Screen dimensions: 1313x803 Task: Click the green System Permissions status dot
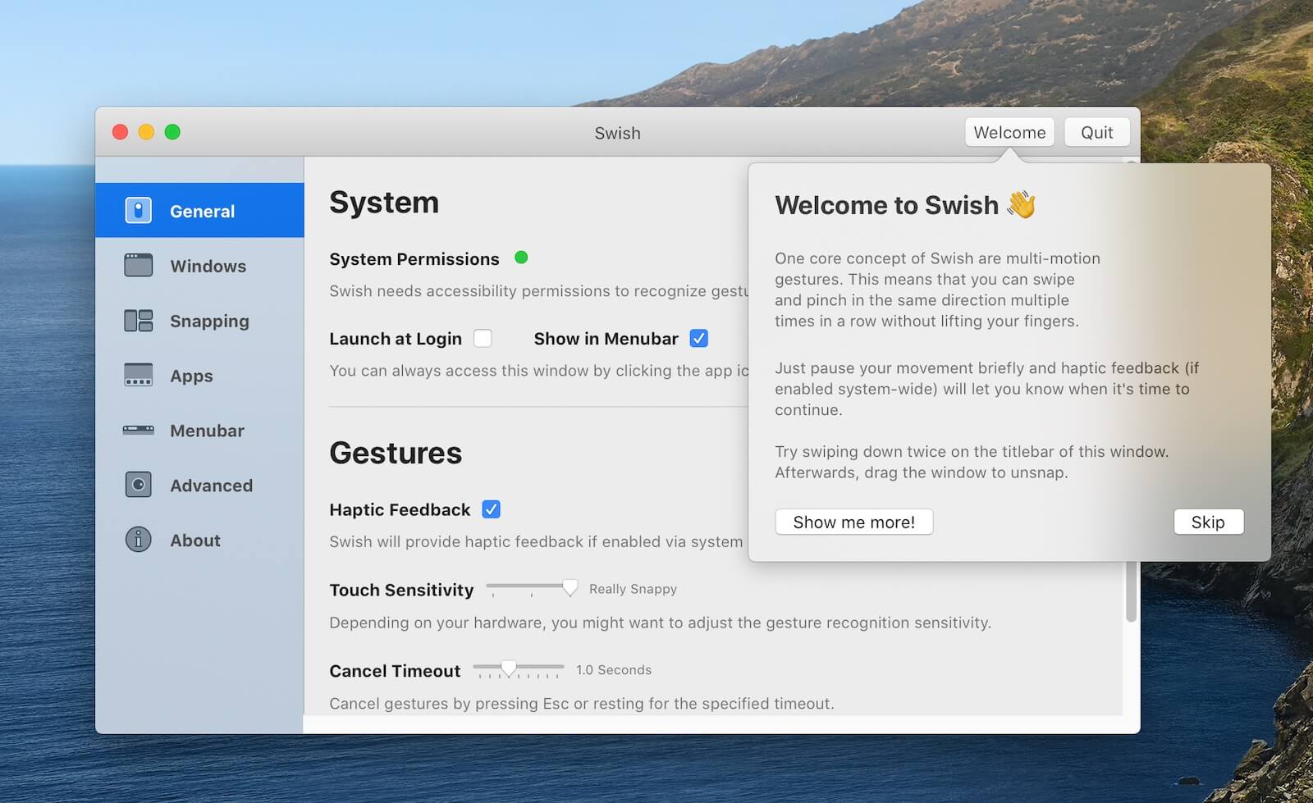(521, 258)
